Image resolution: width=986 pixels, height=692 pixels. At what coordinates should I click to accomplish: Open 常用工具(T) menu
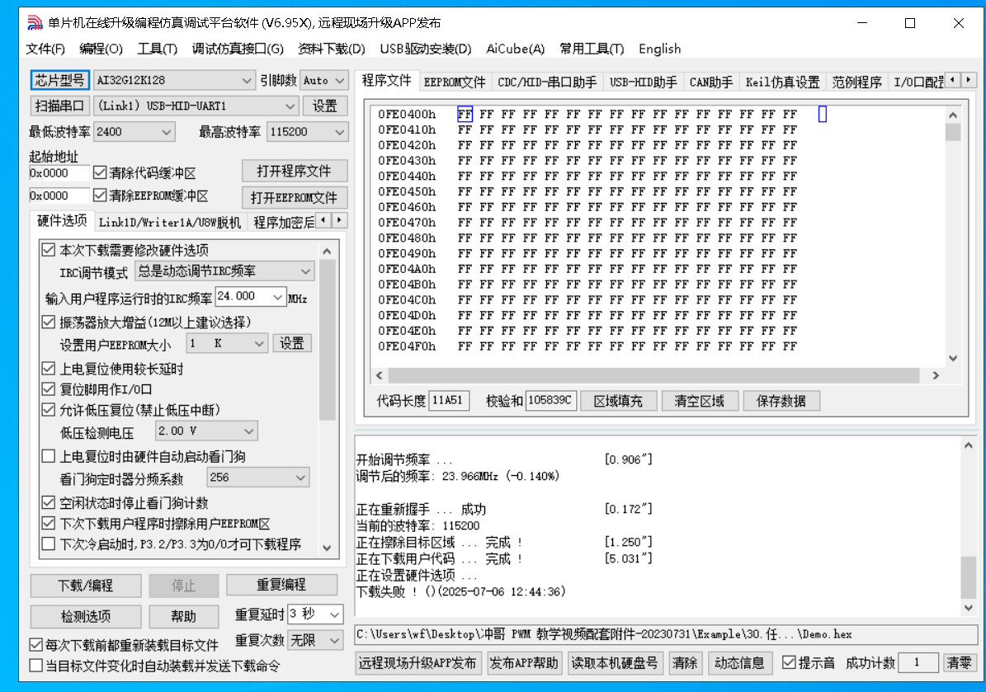pos(591,49)
